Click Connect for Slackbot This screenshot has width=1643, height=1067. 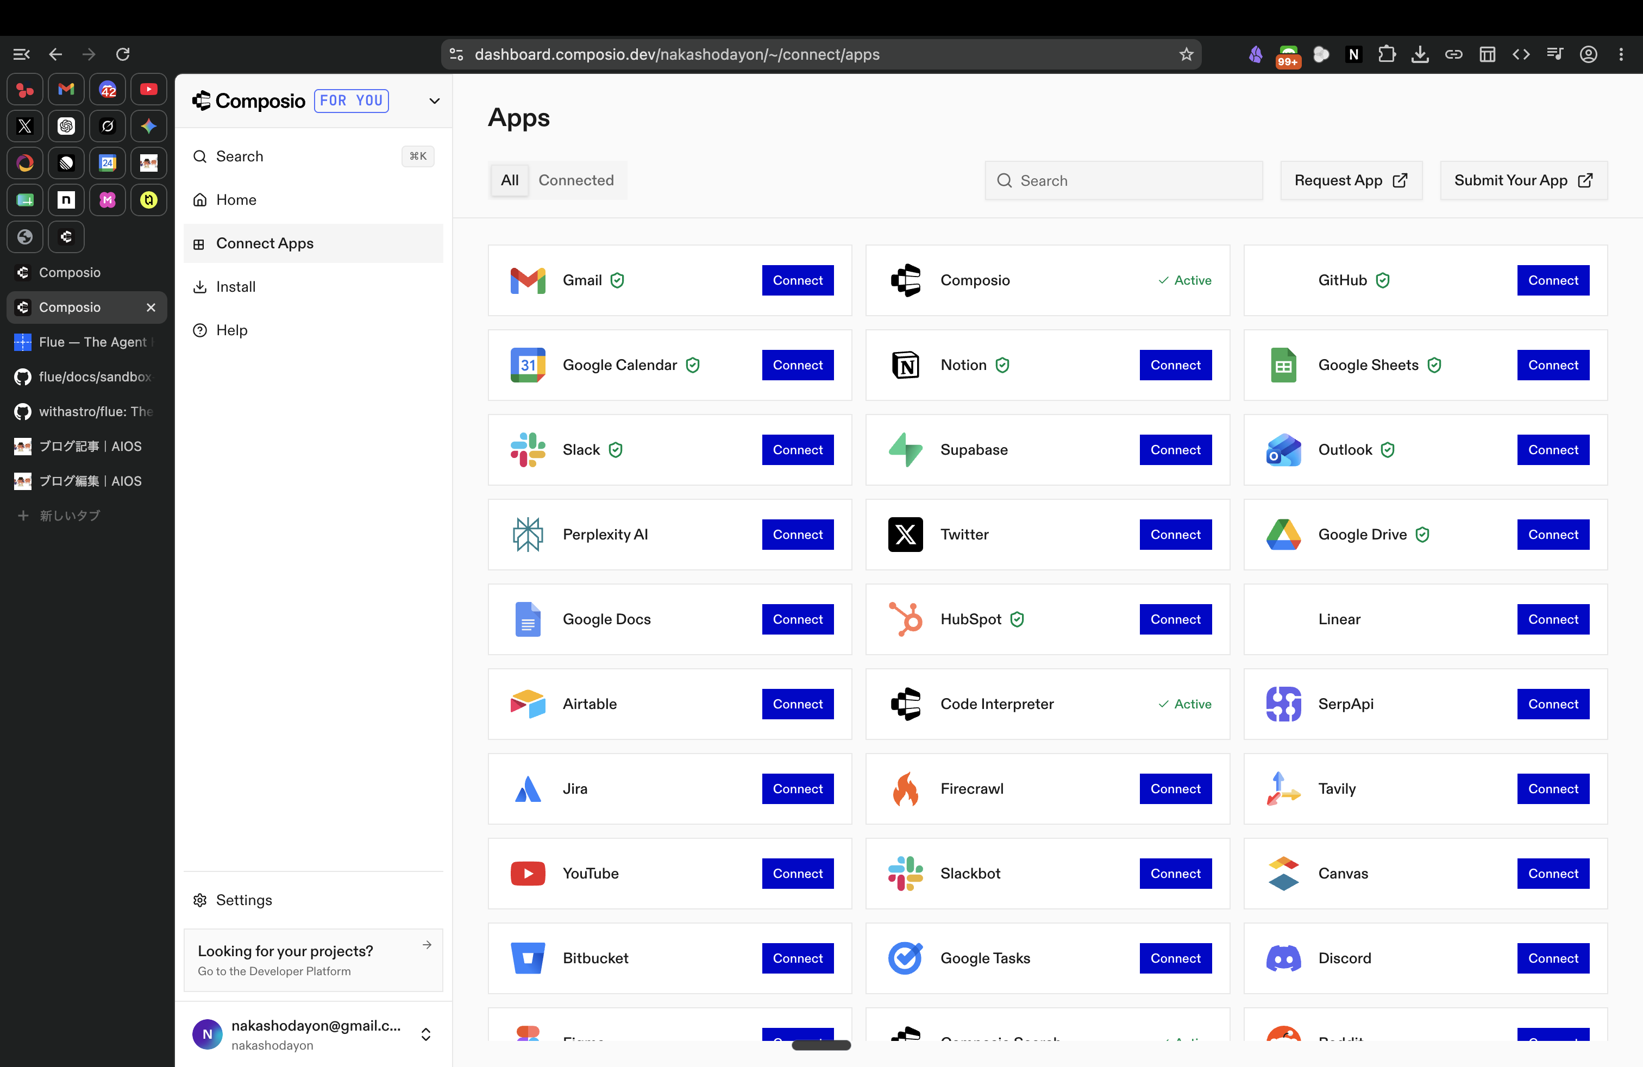[x=1175, y=874]
